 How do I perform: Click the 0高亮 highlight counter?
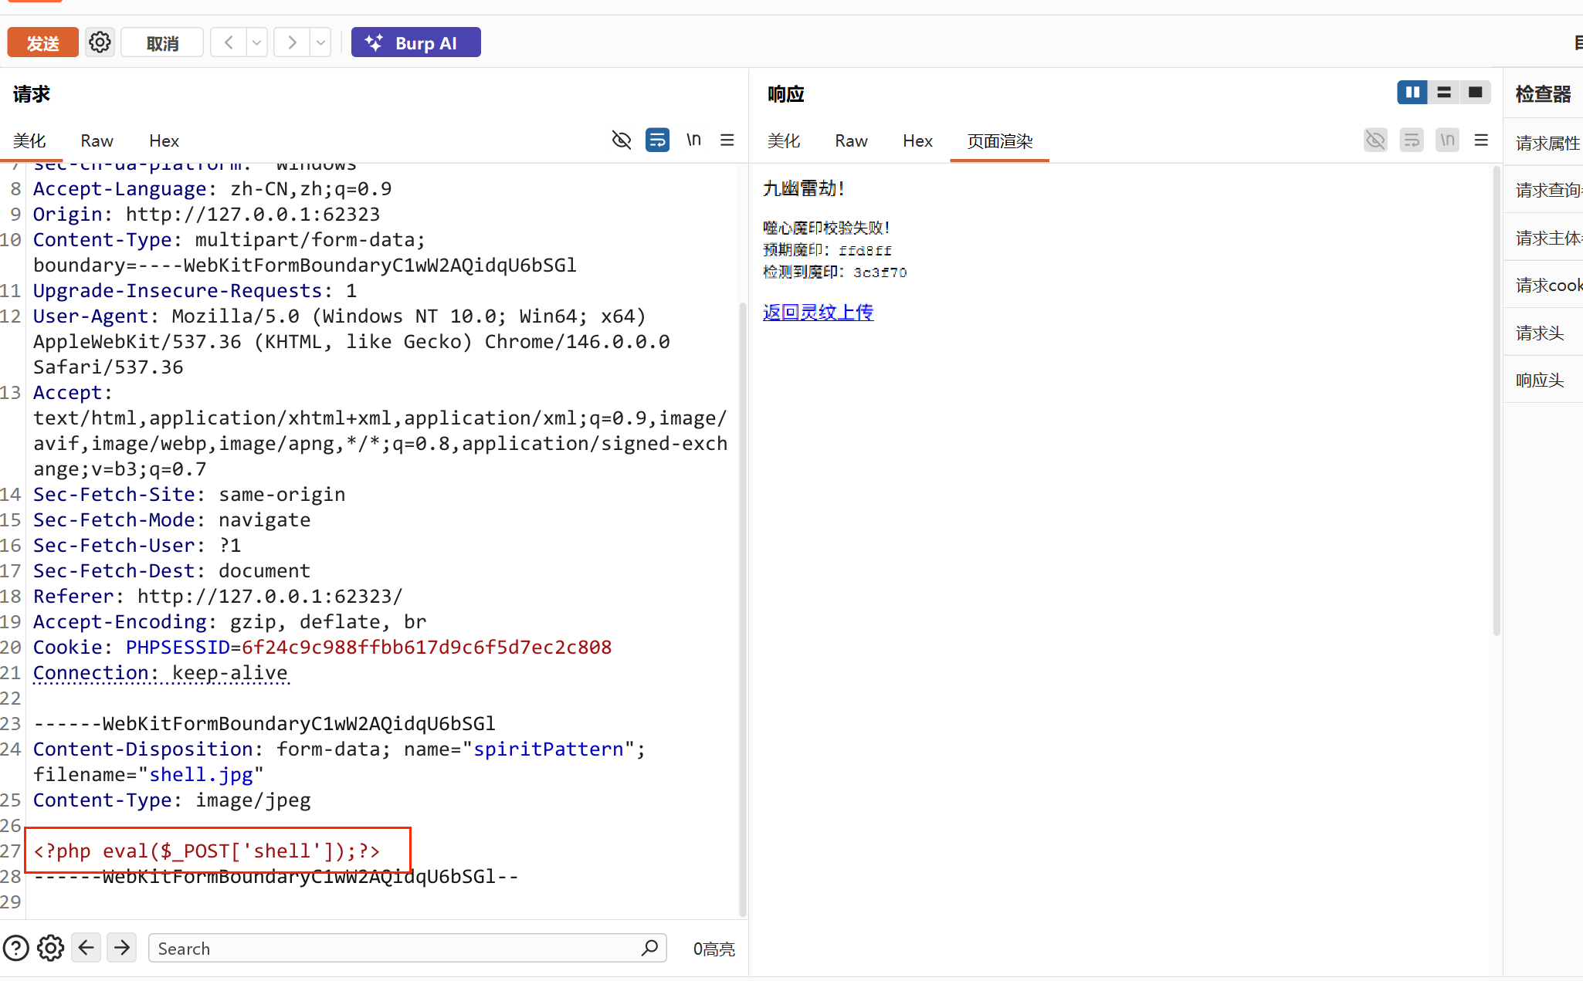point(714,949)
